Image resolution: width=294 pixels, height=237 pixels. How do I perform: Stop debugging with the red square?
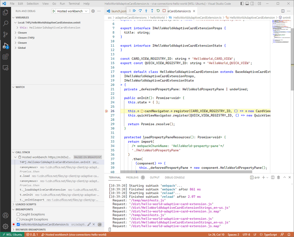pos(164,11)
